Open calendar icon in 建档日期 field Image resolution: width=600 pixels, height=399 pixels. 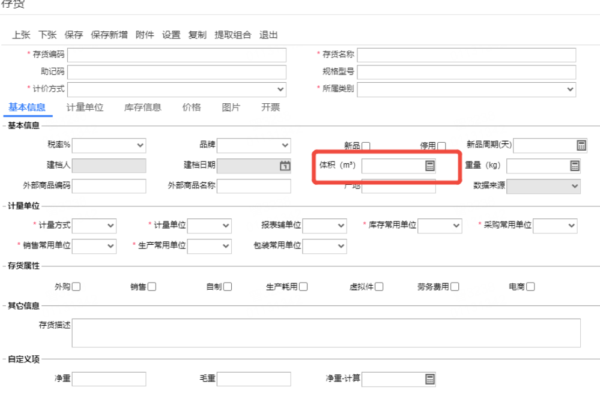coord(285,166)
